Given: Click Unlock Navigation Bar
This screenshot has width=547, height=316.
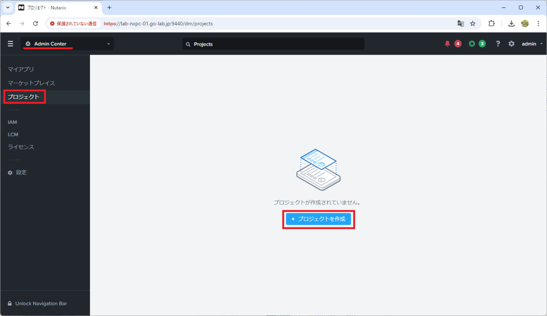Looking at the screenshot, I should [x=41, y=303].
